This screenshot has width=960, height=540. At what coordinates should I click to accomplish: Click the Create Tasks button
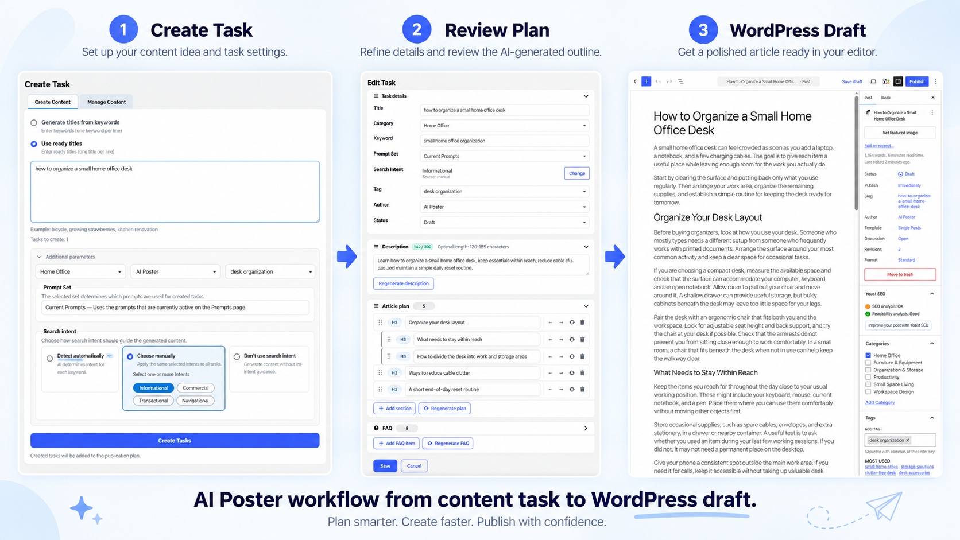click(175, 441)
